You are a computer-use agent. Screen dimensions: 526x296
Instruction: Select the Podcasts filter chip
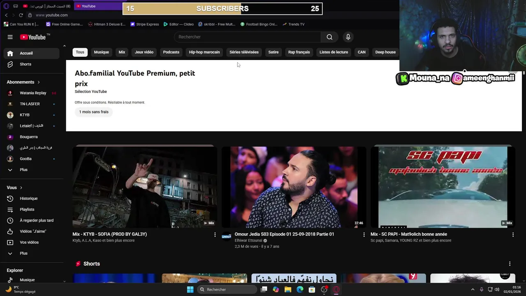(x=171, y=52)
